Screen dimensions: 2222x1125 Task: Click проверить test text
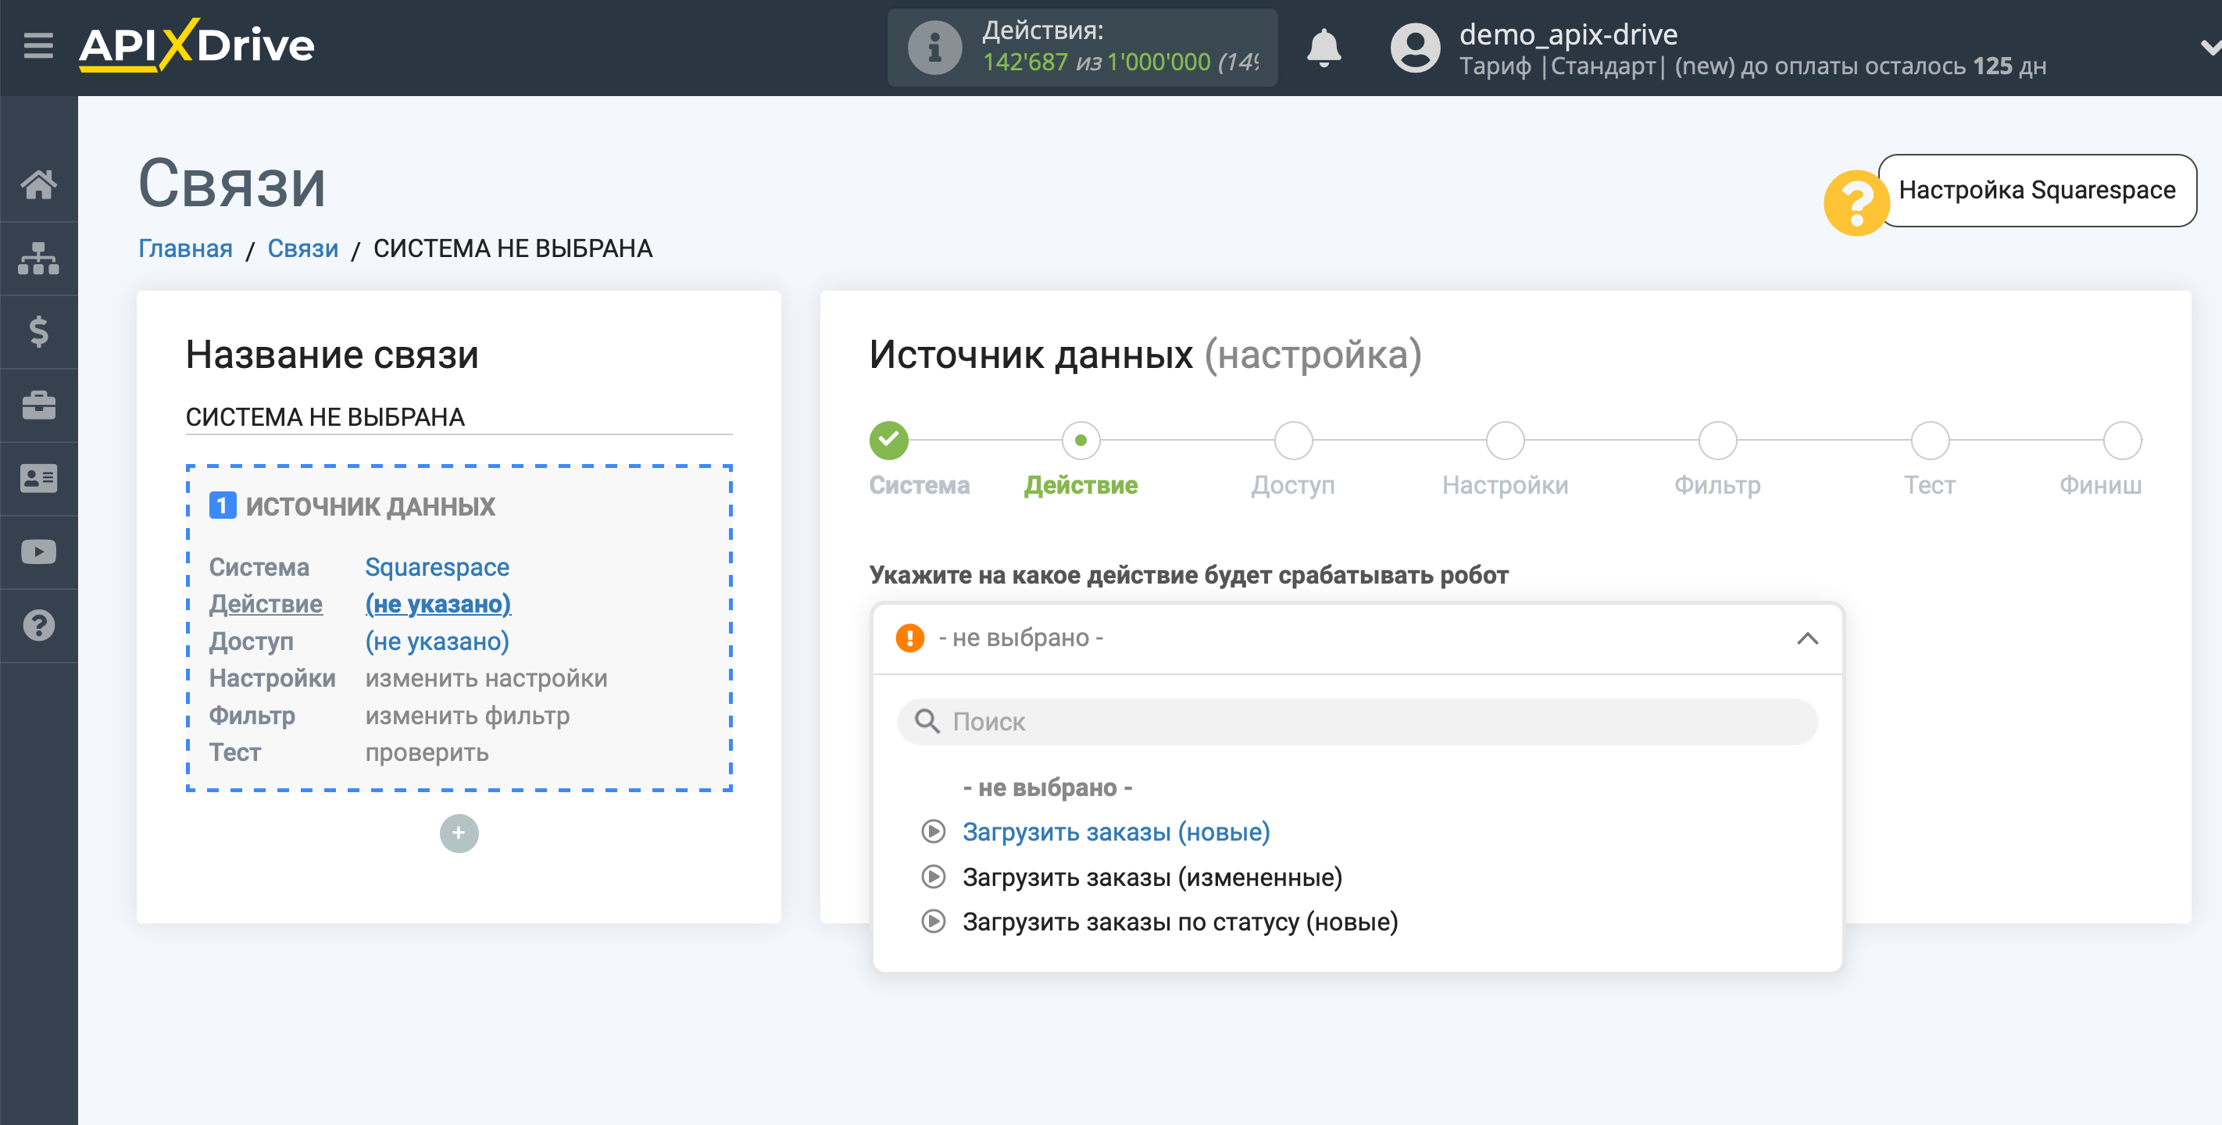(426, 752)
